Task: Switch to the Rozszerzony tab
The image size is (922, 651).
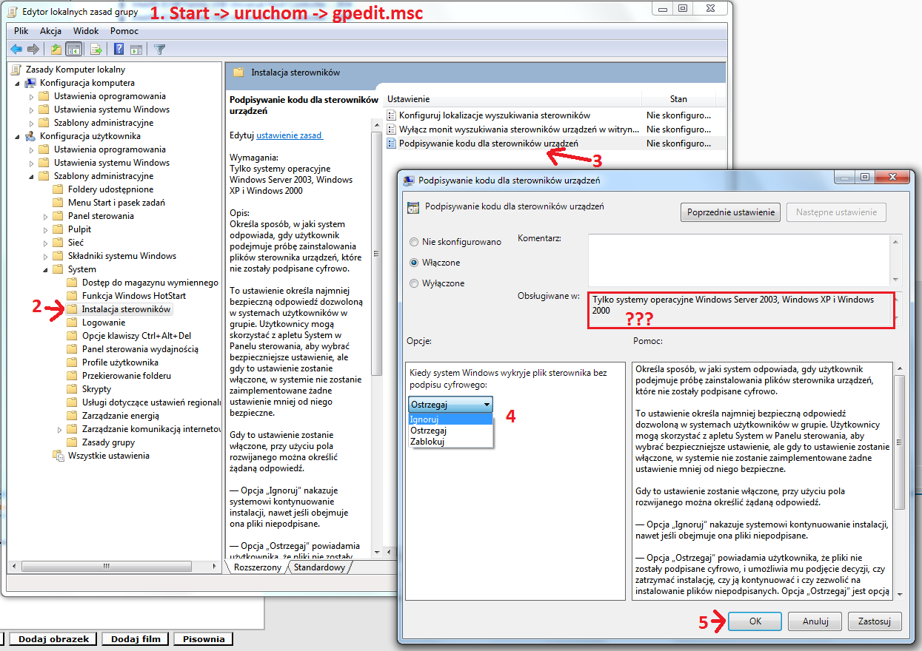Action: 257,567
